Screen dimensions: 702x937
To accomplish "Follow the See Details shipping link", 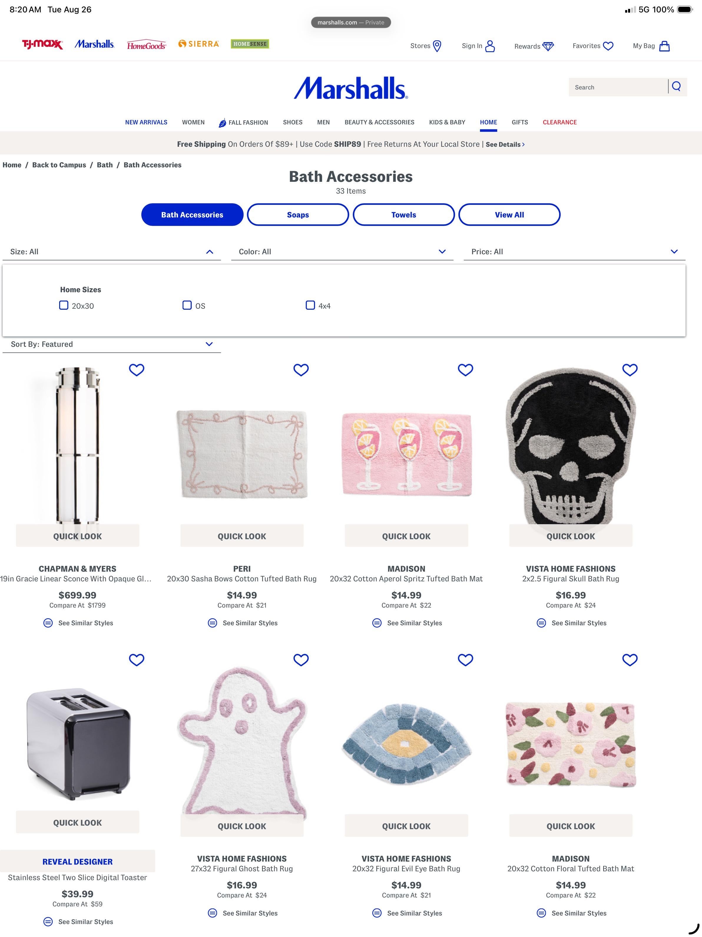I will [x=505, y=144].
